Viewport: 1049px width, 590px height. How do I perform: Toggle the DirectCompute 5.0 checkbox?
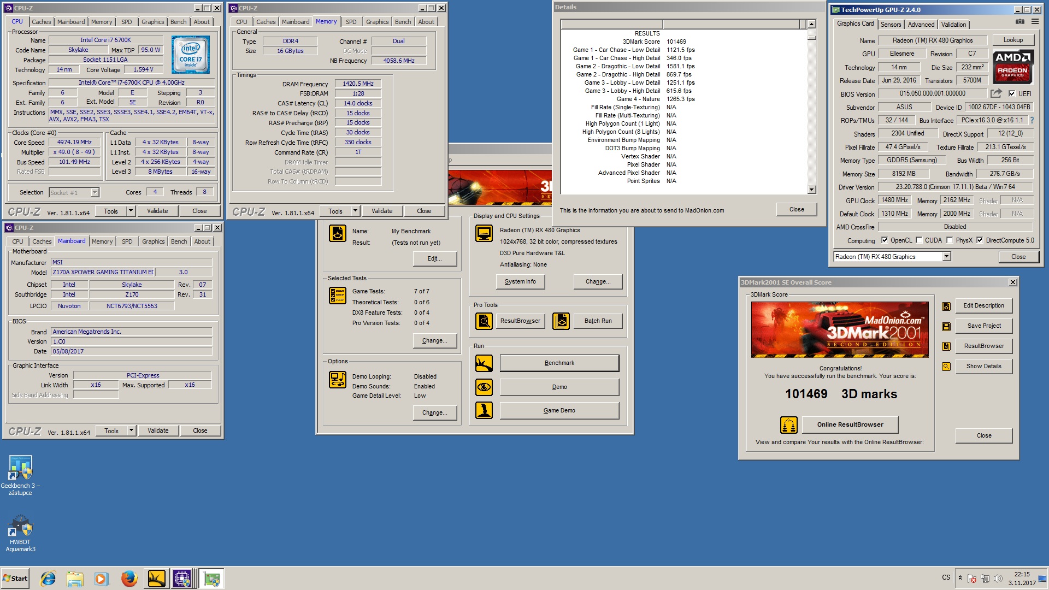tap(980, 240)
